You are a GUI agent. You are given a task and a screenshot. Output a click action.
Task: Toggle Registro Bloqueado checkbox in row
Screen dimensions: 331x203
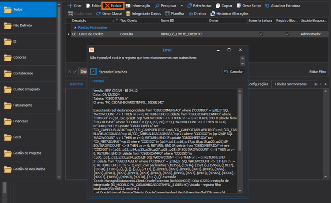coord(287,34)
